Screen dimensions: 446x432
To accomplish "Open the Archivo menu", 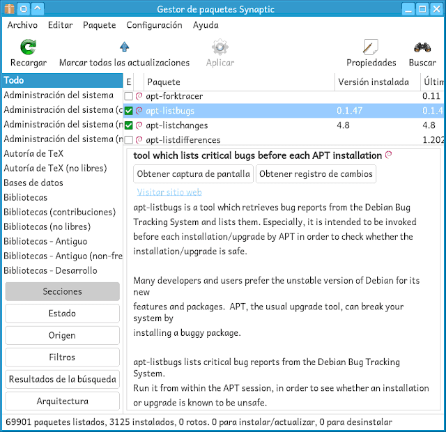I will pyautogui.click(x=22, y=25).
